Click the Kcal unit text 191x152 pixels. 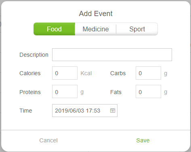point(86,73)
